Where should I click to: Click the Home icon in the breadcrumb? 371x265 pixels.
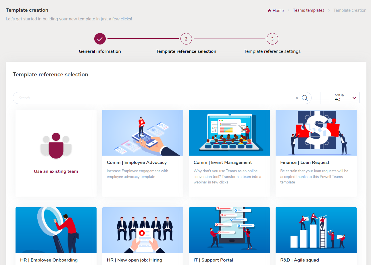(x=269, y=11)
